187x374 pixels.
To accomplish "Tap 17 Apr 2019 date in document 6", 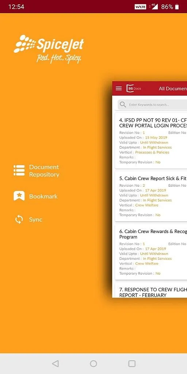I will [x=155, y=249].
